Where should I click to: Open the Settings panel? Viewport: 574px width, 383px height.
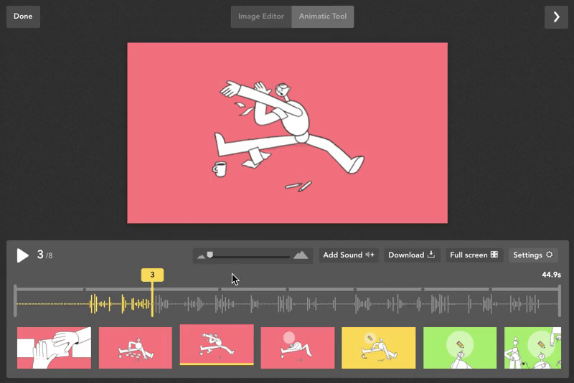(533, 255)
